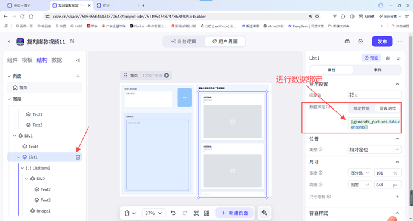Screen dimensions: 413x221
Task: Collapse the 图层 section
Action: coord(9,99)
